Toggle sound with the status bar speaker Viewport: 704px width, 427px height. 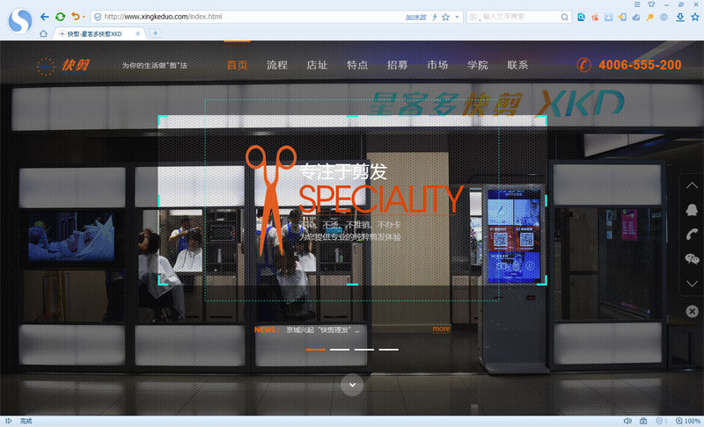pos(627,421)
